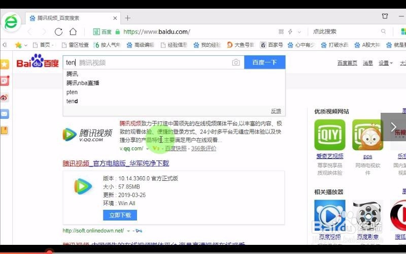Open the A股大 bookmark

tap(367, 45)
